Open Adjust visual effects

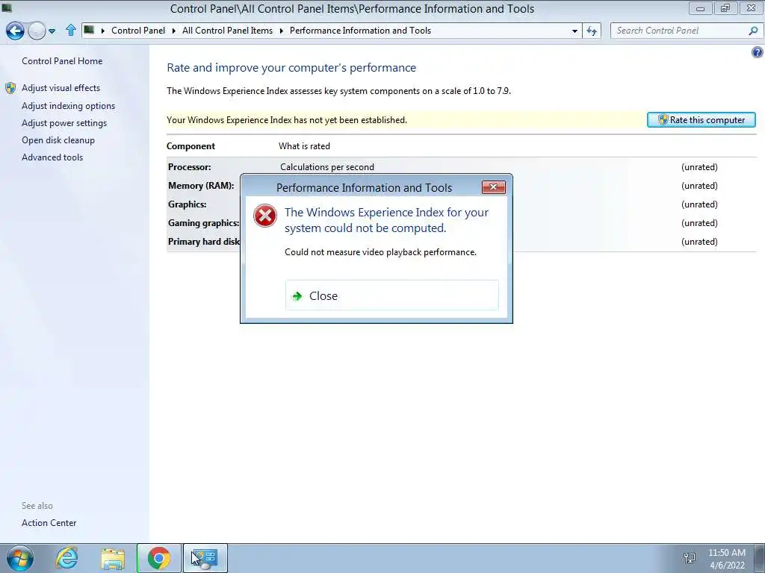(x=61, y=88)
